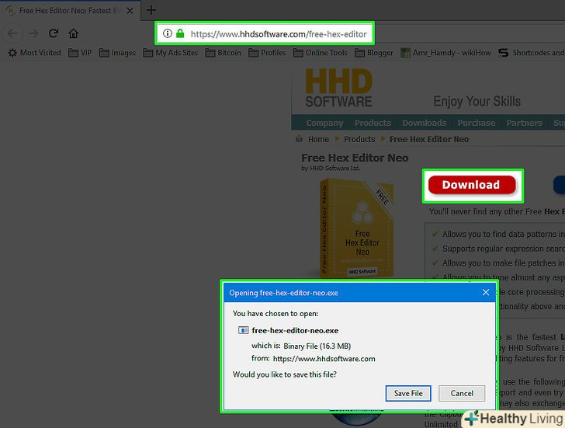
Task: Click 'Allows you to make file patches' feature
Action: point(504,263)
